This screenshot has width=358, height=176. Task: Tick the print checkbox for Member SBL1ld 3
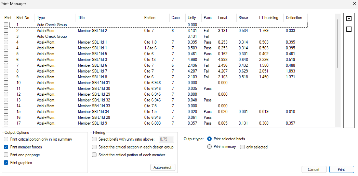pyautogui.click(x=6, y=60)
